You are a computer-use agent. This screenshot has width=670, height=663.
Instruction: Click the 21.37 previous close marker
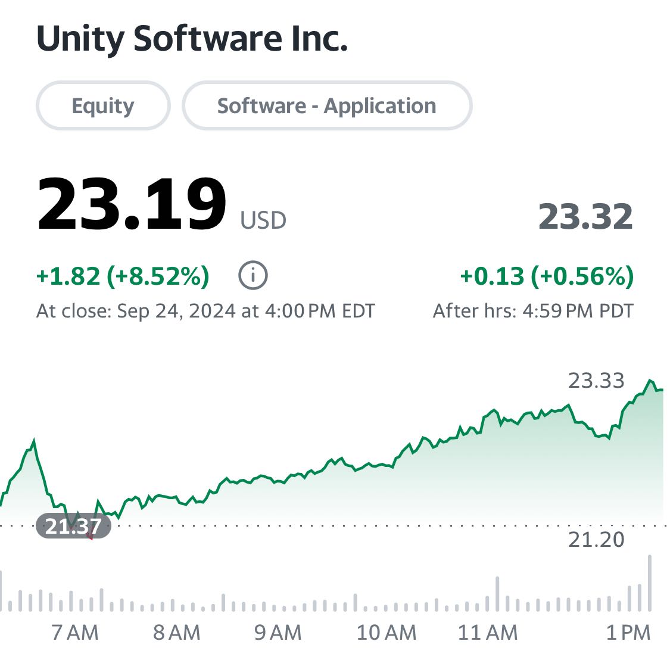pos(73,526)
